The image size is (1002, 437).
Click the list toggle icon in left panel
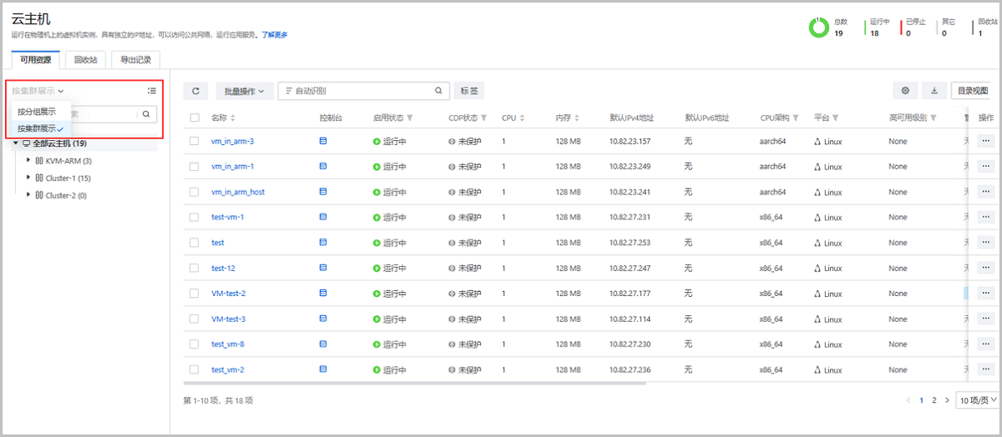[151, 91]
